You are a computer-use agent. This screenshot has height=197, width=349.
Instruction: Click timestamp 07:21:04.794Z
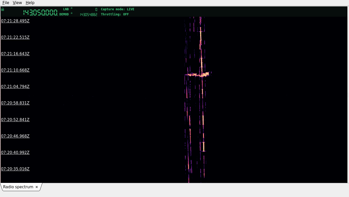click(x=15, y=87)
